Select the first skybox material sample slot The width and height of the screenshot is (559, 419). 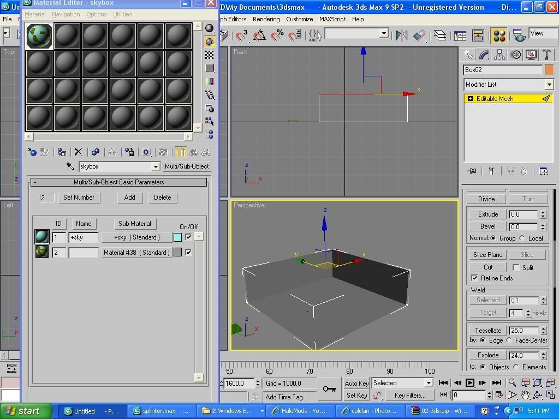[x=39, y=36]
